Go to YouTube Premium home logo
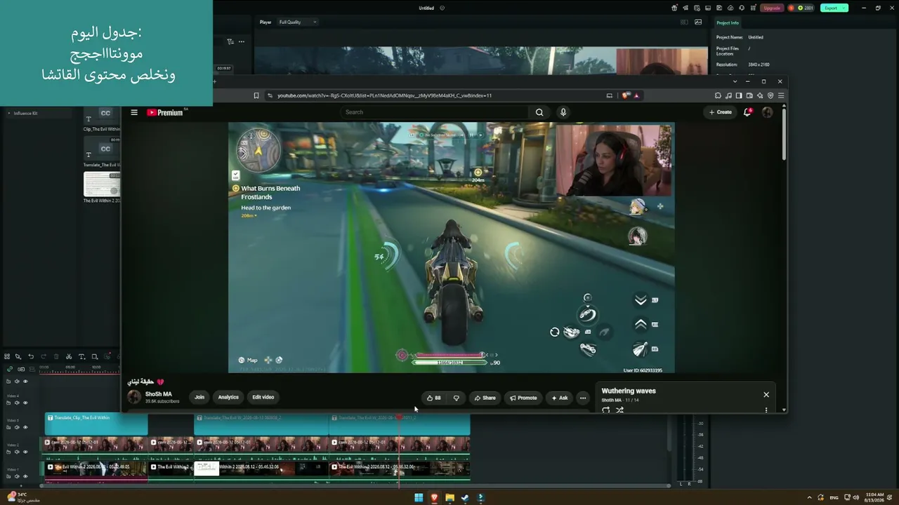The image size is (899, 505). 166,112
